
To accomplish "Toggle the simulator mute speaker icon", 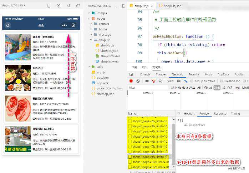I will click(68, 6).
